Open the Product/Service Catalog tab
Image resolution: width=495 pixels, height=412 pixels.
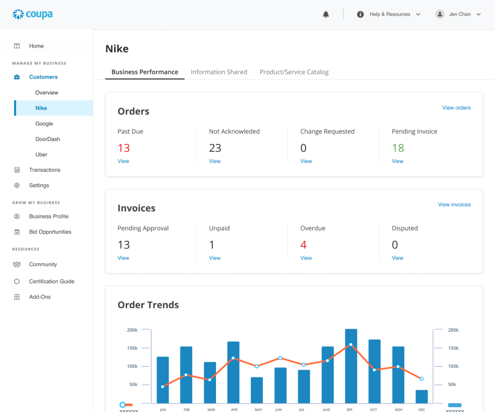(x=294, y=72)
